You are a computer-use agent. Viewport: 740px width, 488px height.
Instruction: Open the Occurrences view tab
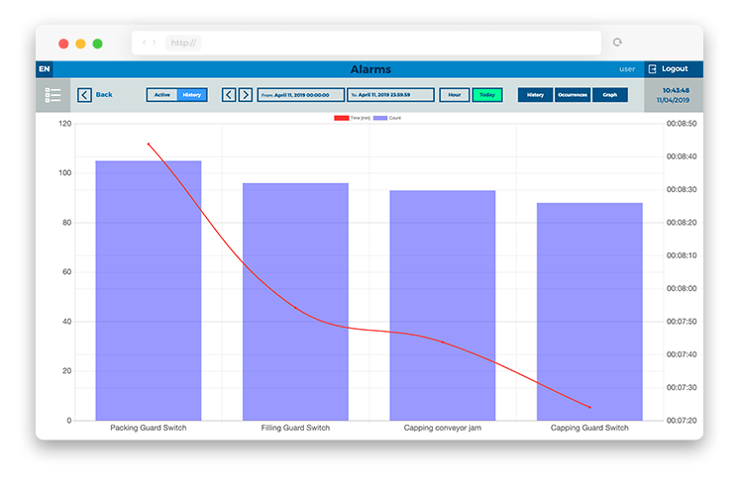(573, 95)
